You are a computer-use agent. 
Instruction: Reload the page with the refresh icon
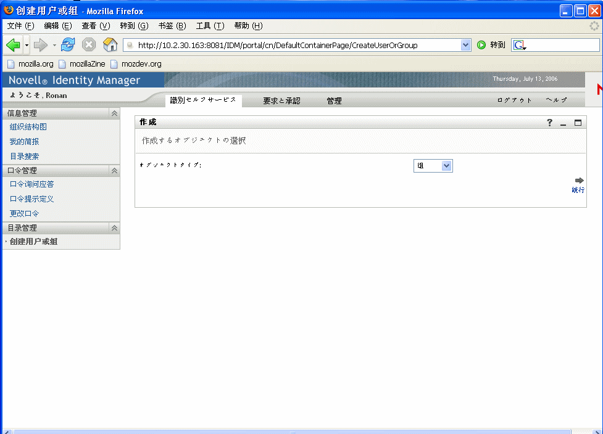[68, 44]
